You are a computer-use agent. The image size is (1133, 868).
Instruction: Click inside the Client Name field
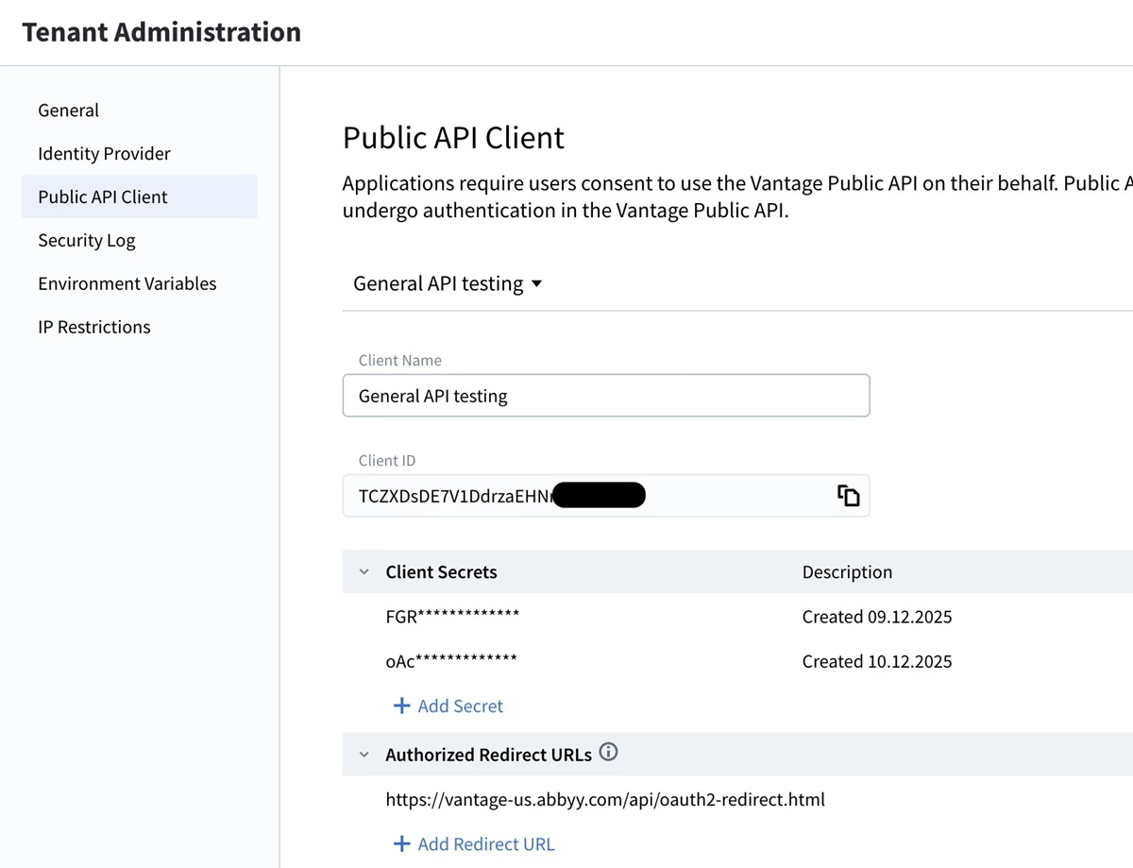click(605, 396)
